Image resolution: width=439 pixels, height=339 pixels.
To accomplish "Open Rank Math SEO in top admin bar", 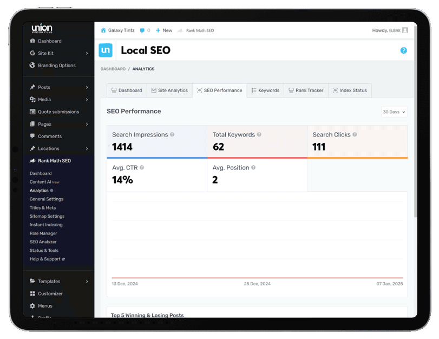I will tap(196, 30).
